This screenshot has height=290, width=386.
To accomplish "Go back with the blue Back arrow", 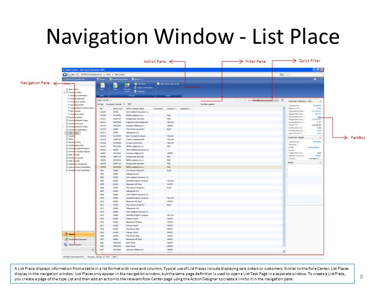I will (65, 75).
